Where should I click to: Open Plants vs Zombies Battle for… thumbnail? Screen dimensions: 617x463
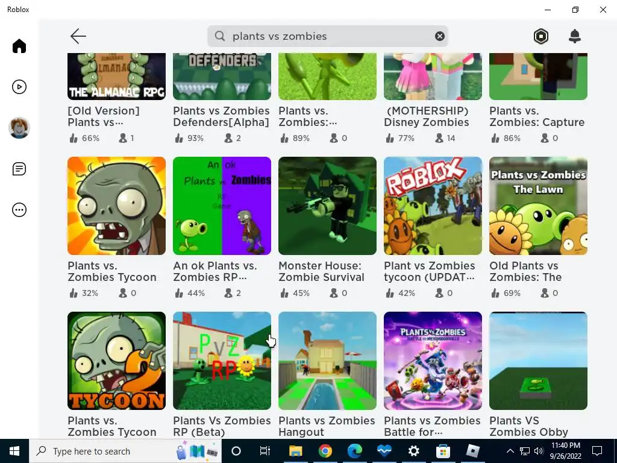tap(433, 361)
